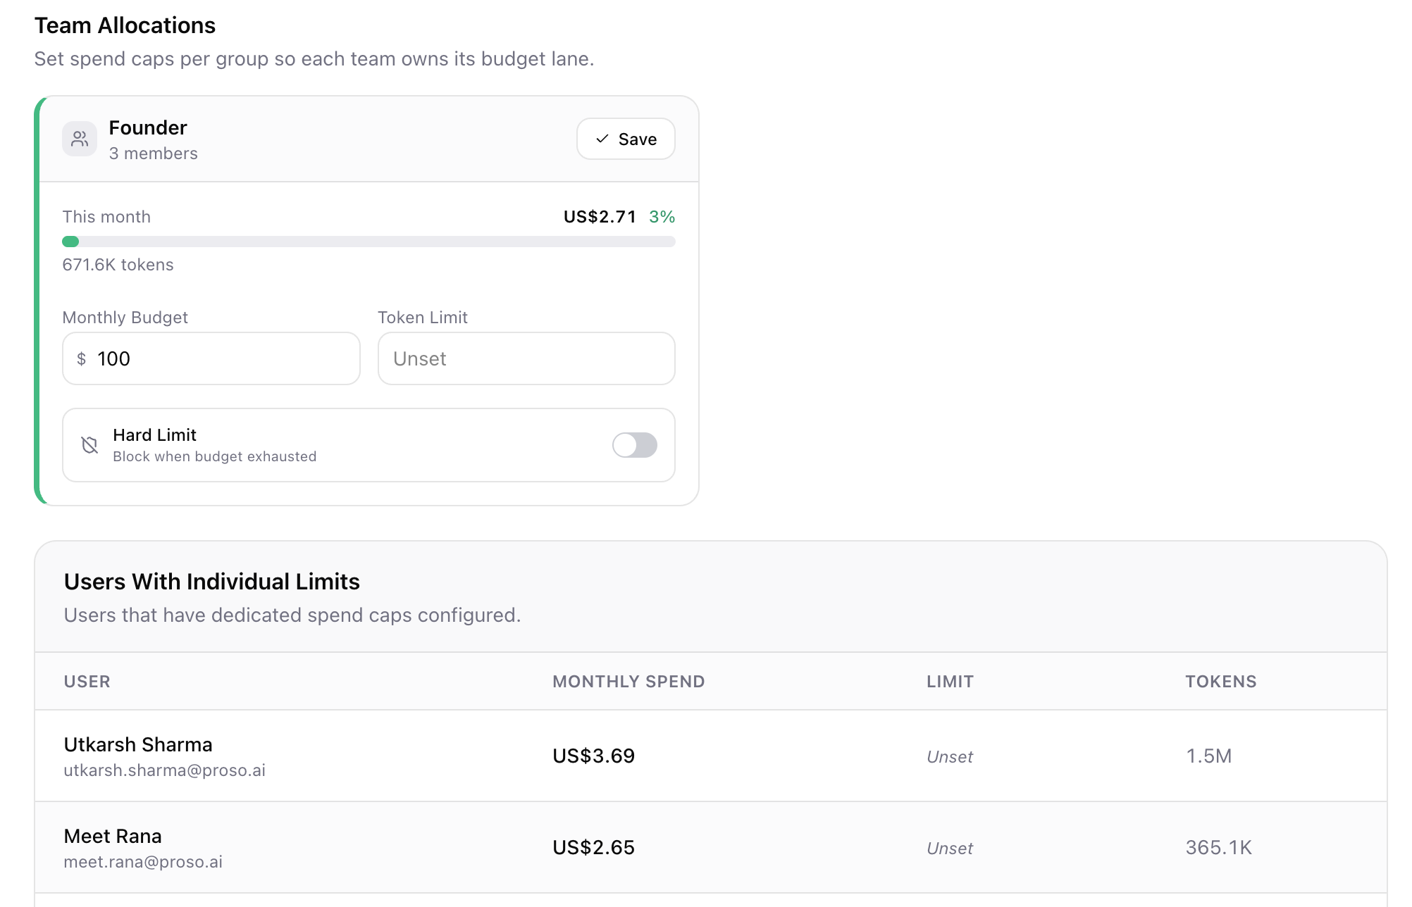
Task: Click the USER column header
Action: coord(87,682)
